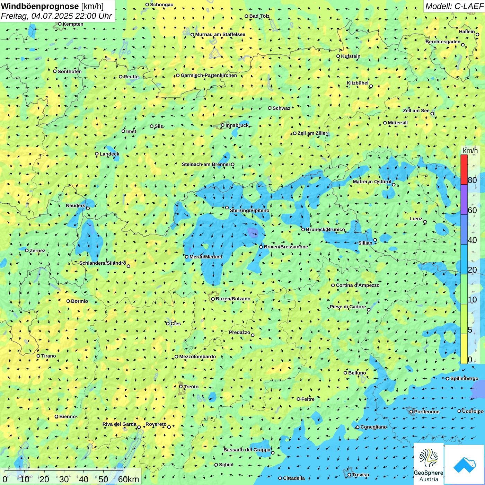The width and height of the screenshot is (485, 485).
Task: Click the Kempten location marker
Action: pyautogui.click(x=60, y=24)
